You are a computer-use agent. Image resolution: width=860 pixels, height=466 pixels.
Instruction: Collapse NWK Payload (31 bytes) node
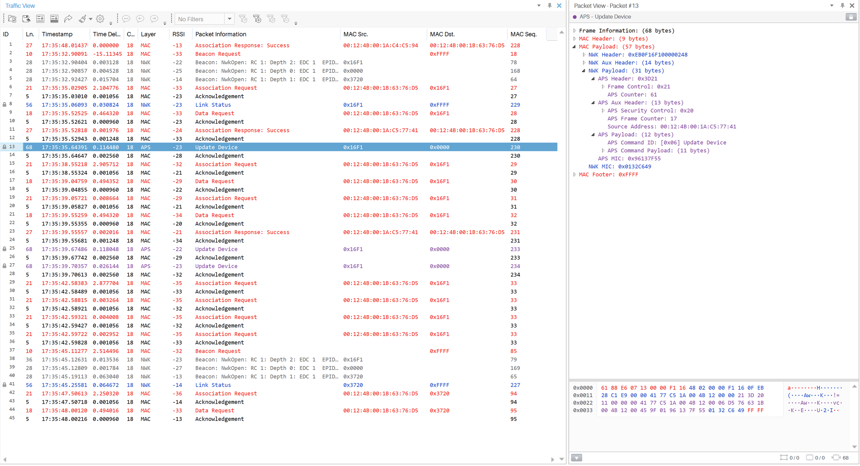584,71
